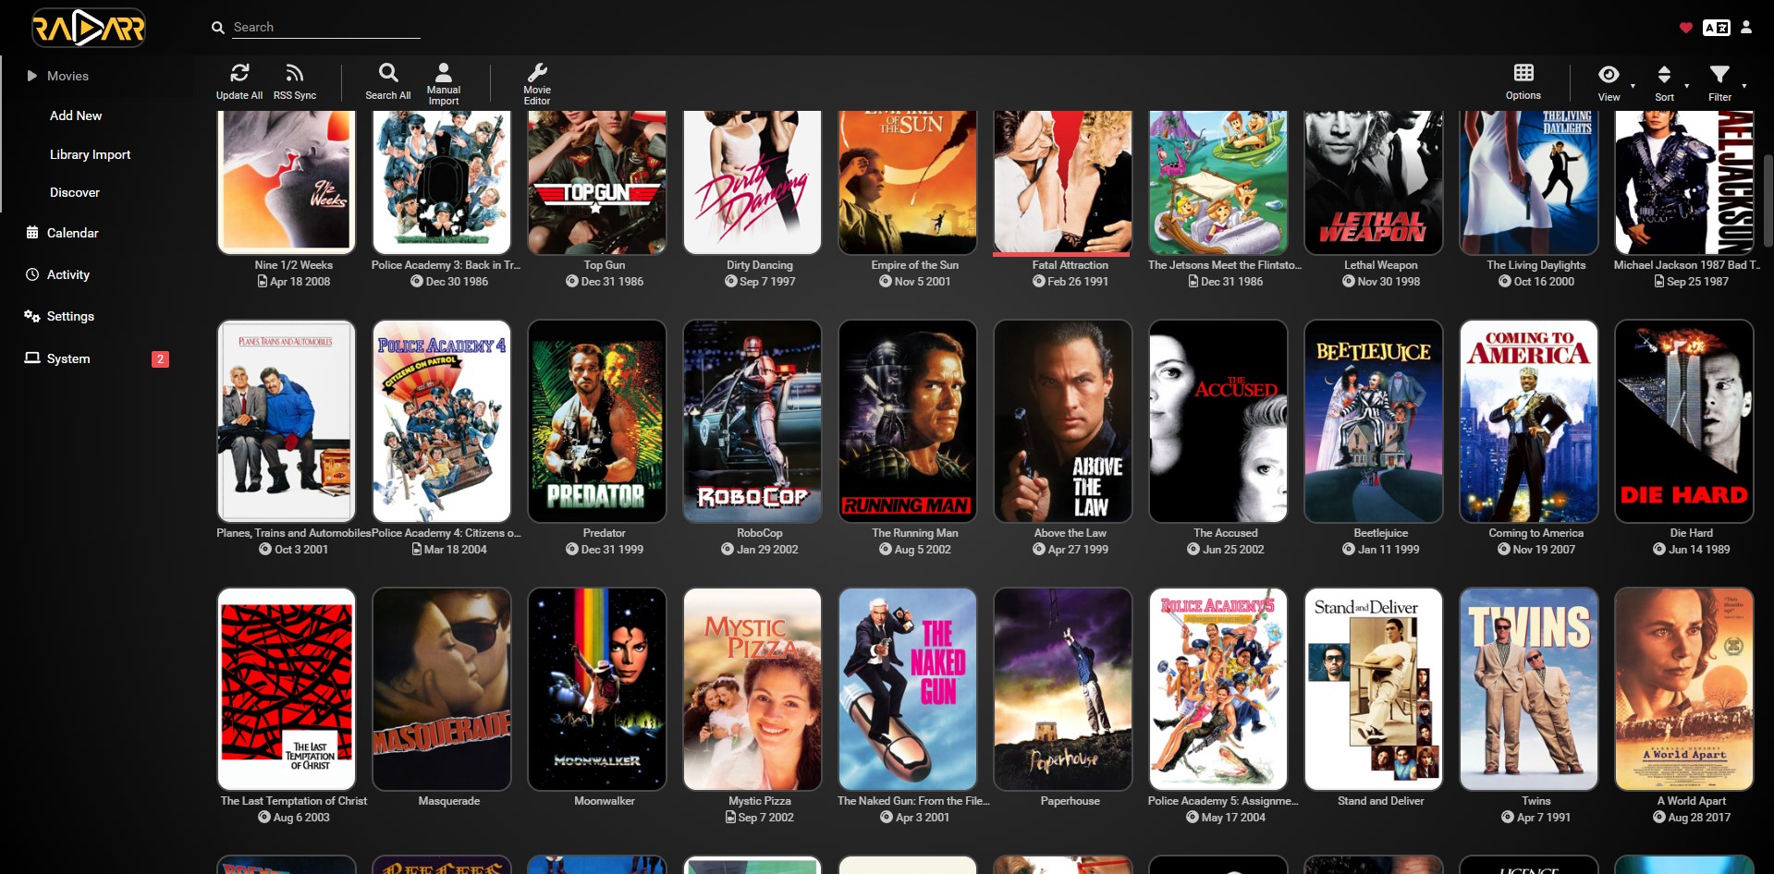Trigger an RSS Sync
1774x874 pixels.
click(x=294, y=72)
